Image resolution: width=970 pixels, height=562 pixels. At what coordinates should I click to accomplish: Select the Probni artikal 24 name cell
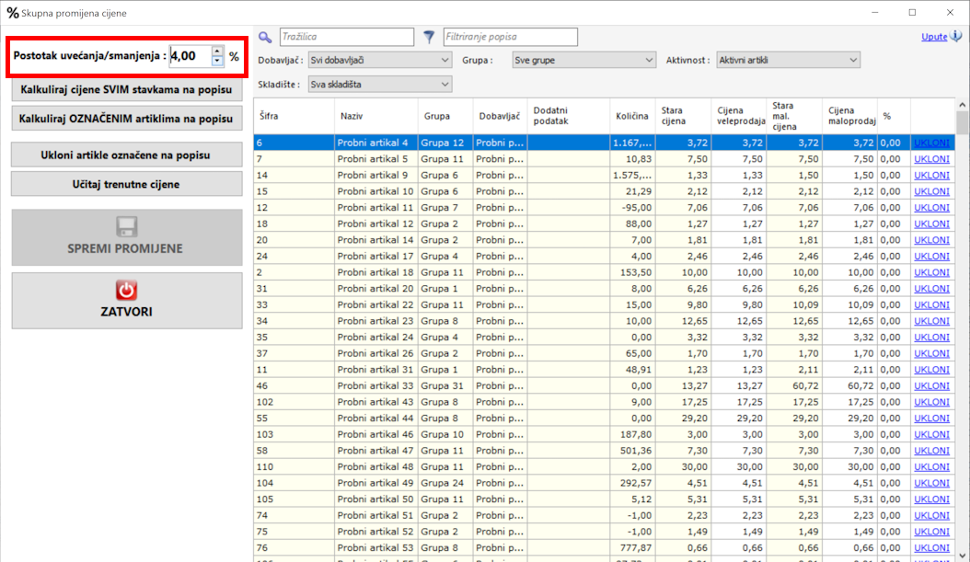376,337
